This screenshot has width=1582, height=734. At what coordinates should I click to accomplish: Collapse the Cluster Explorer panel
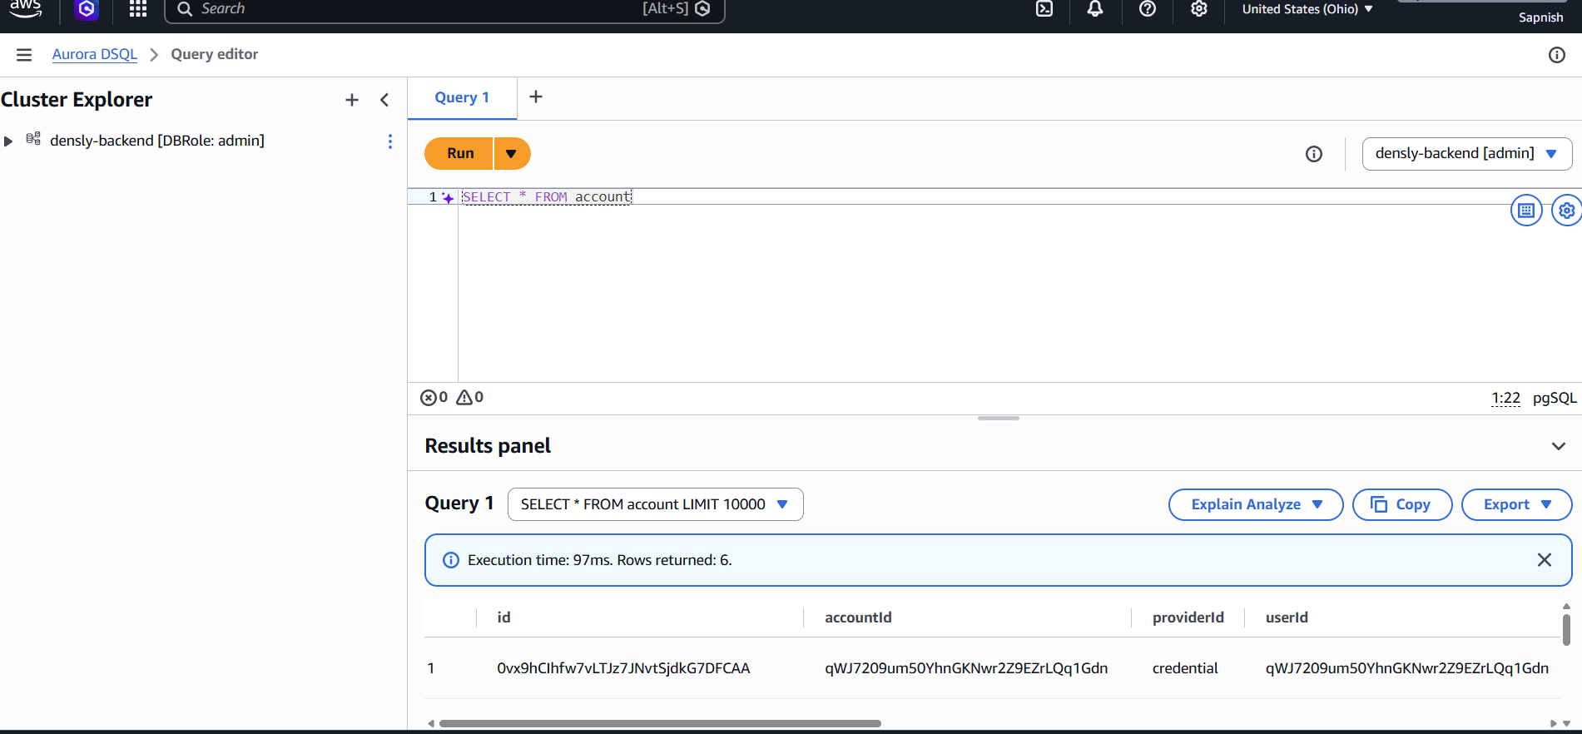(x=384, y=100)
